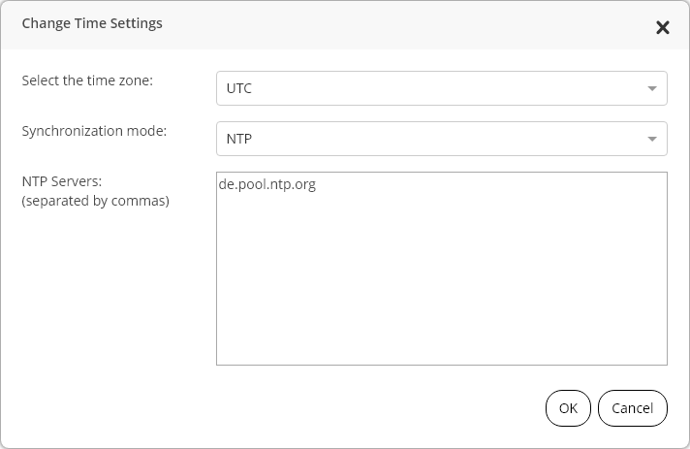
Task: Click the displayed UTC value text
Action: [x=239, y=88]
